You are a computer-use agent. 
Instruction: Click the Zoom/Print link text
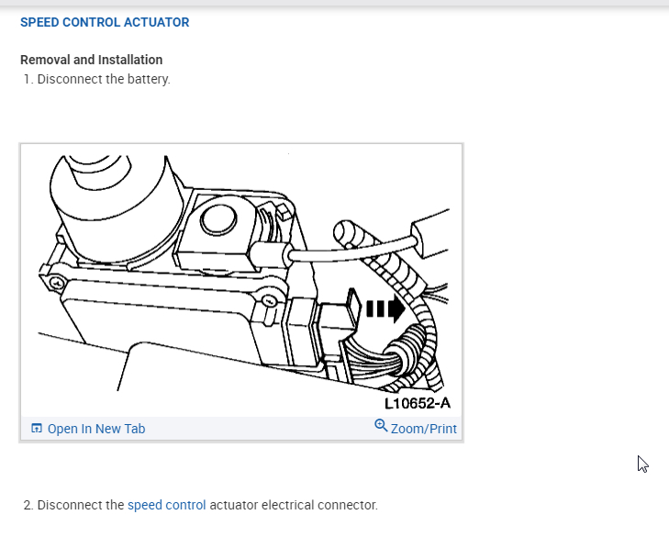tap(424, 429)
